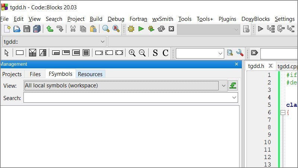Select the instruction rectangle tool
Viewport: 298px width, 168px height.
tap(20, 53)
